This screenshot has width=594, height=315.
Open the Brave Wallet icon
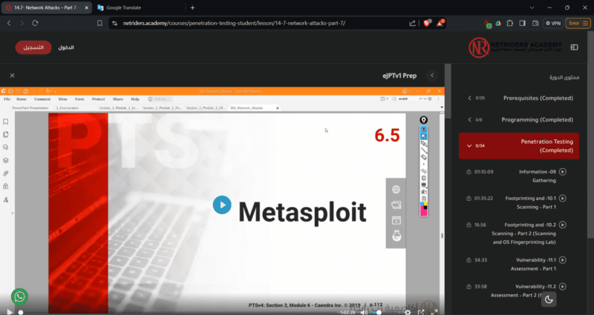535,23
